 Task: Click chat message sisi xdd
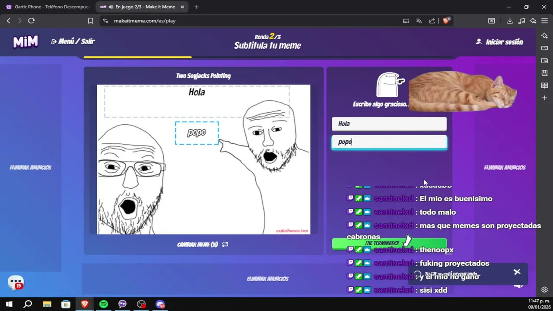[x=433, y=290]
